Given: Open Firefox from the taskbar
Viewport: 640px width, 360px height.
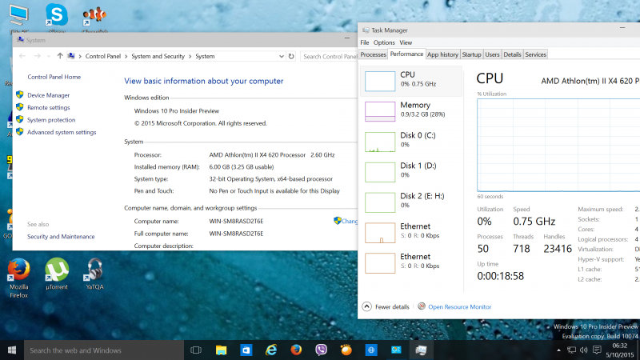Looking at the screenshot, I should pos(296,350).
